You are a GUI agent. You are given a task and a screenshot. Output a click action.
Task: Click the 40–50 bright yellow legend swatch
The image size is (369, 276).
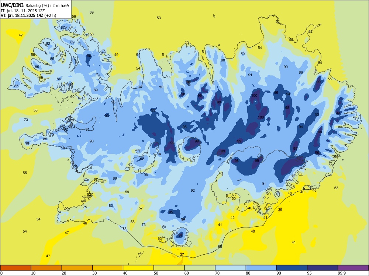tap(138, 268)
